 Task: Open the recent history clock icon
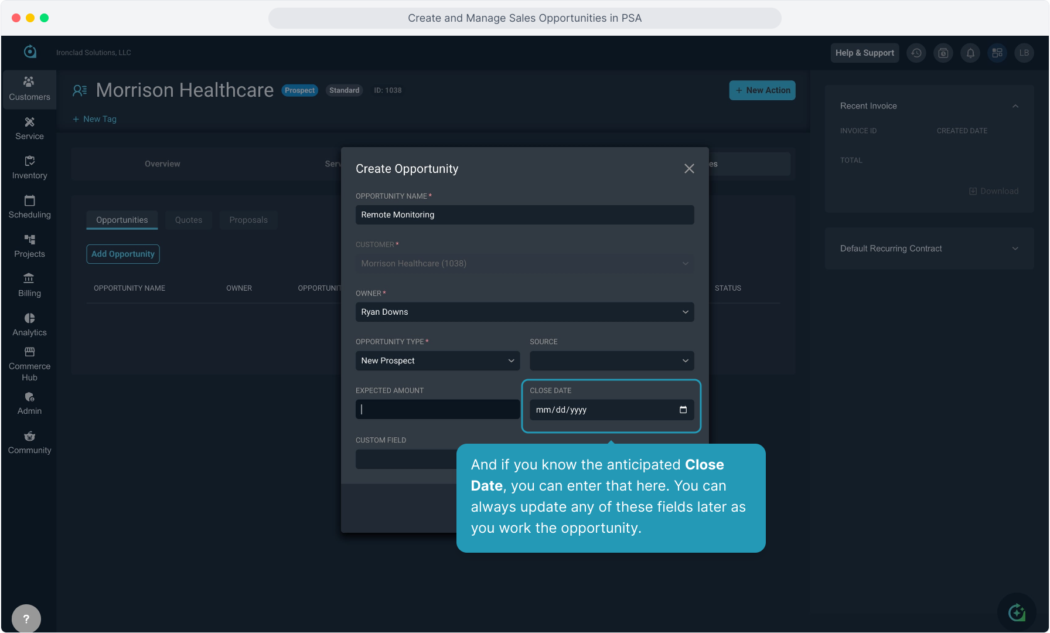(x=916, y=53)
